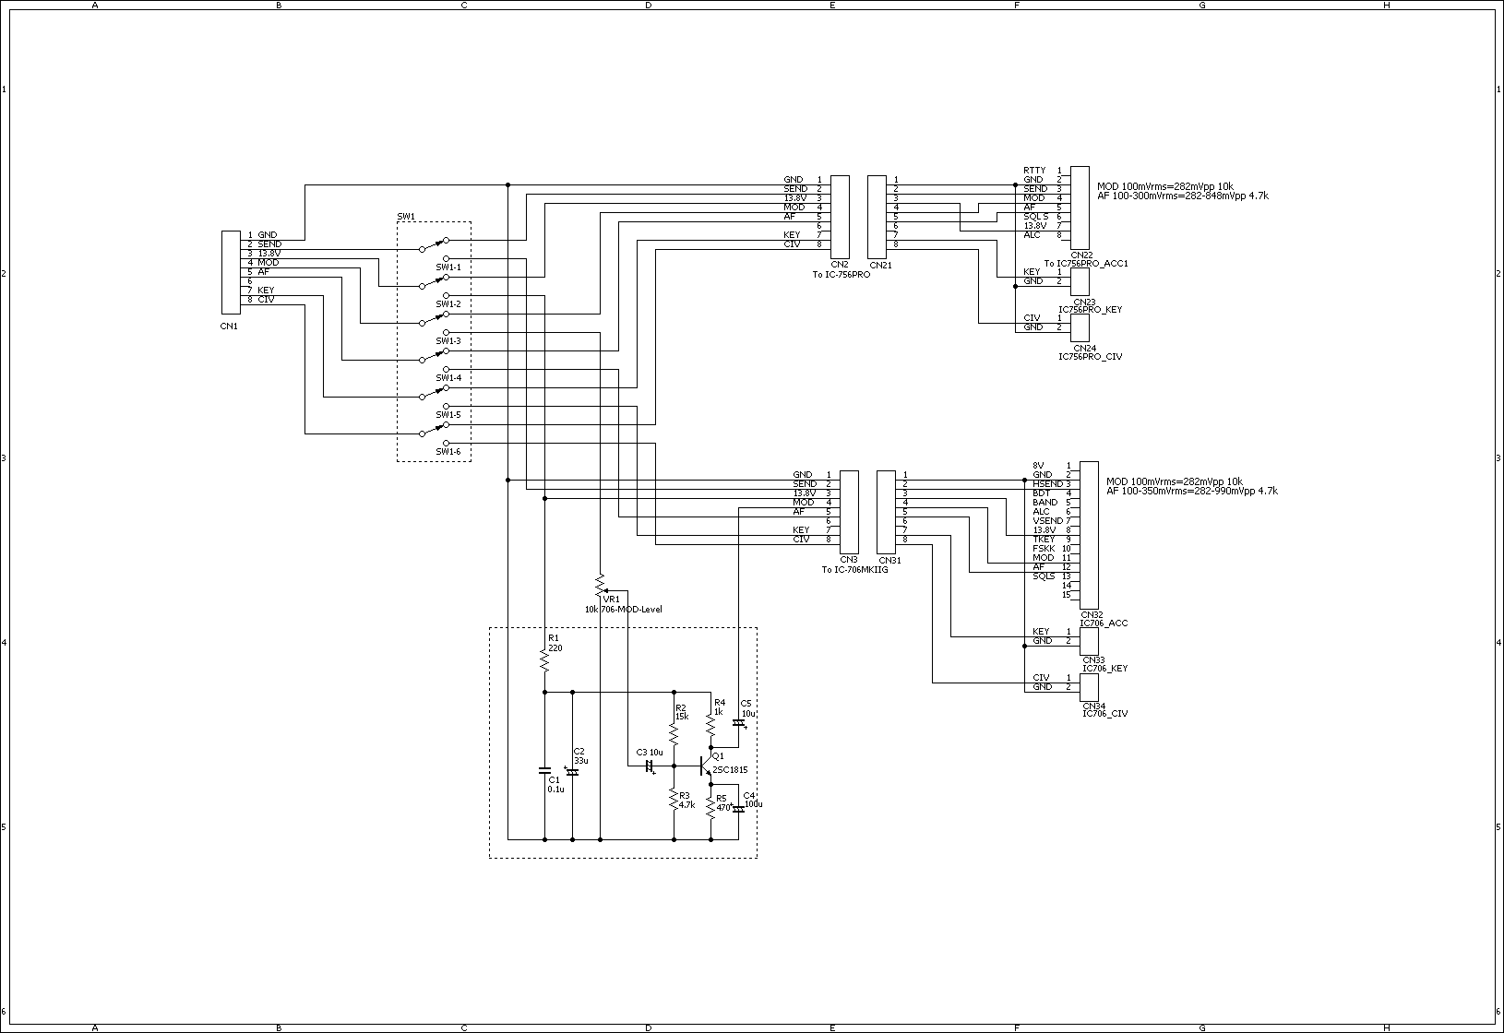Click the CN24 two-pin connector body
Screen dimensions: 1504x1033
point(1080,327)
